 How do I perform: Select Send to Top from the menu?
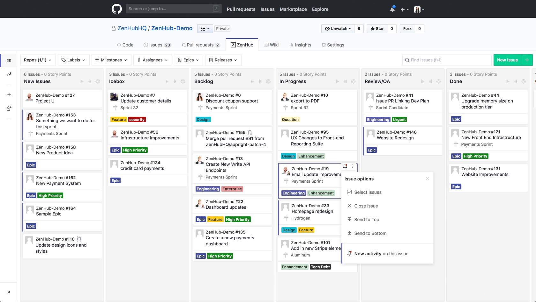(366, 220)
